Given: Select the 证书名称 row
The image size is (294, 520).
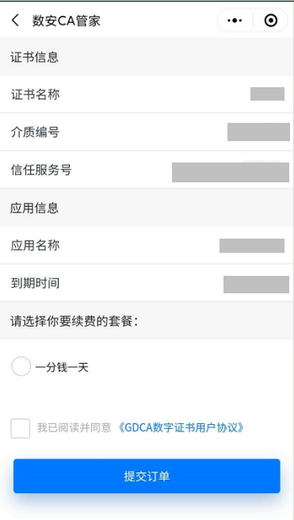Looking at the screenshot, I should coord(147,94).
